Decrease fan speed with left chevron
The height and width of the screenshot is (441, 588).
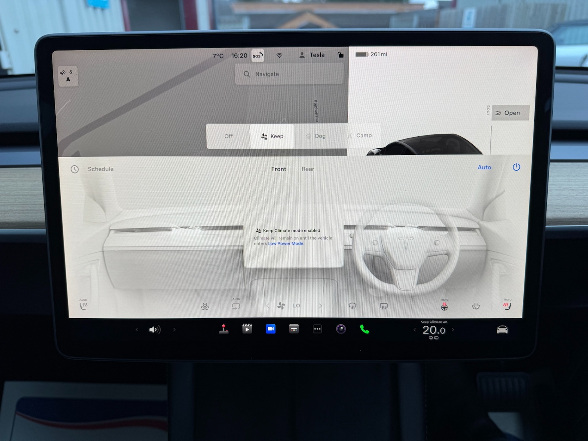[268, 306]
